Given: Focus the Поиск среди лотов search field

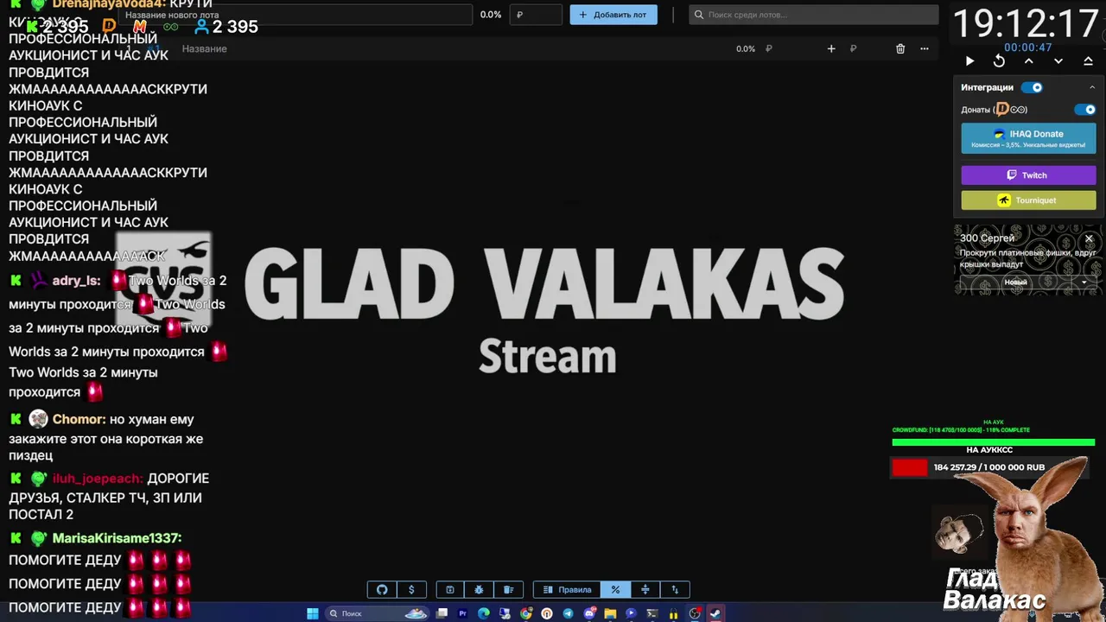Looking at the screenshot, I should (814, 15).
